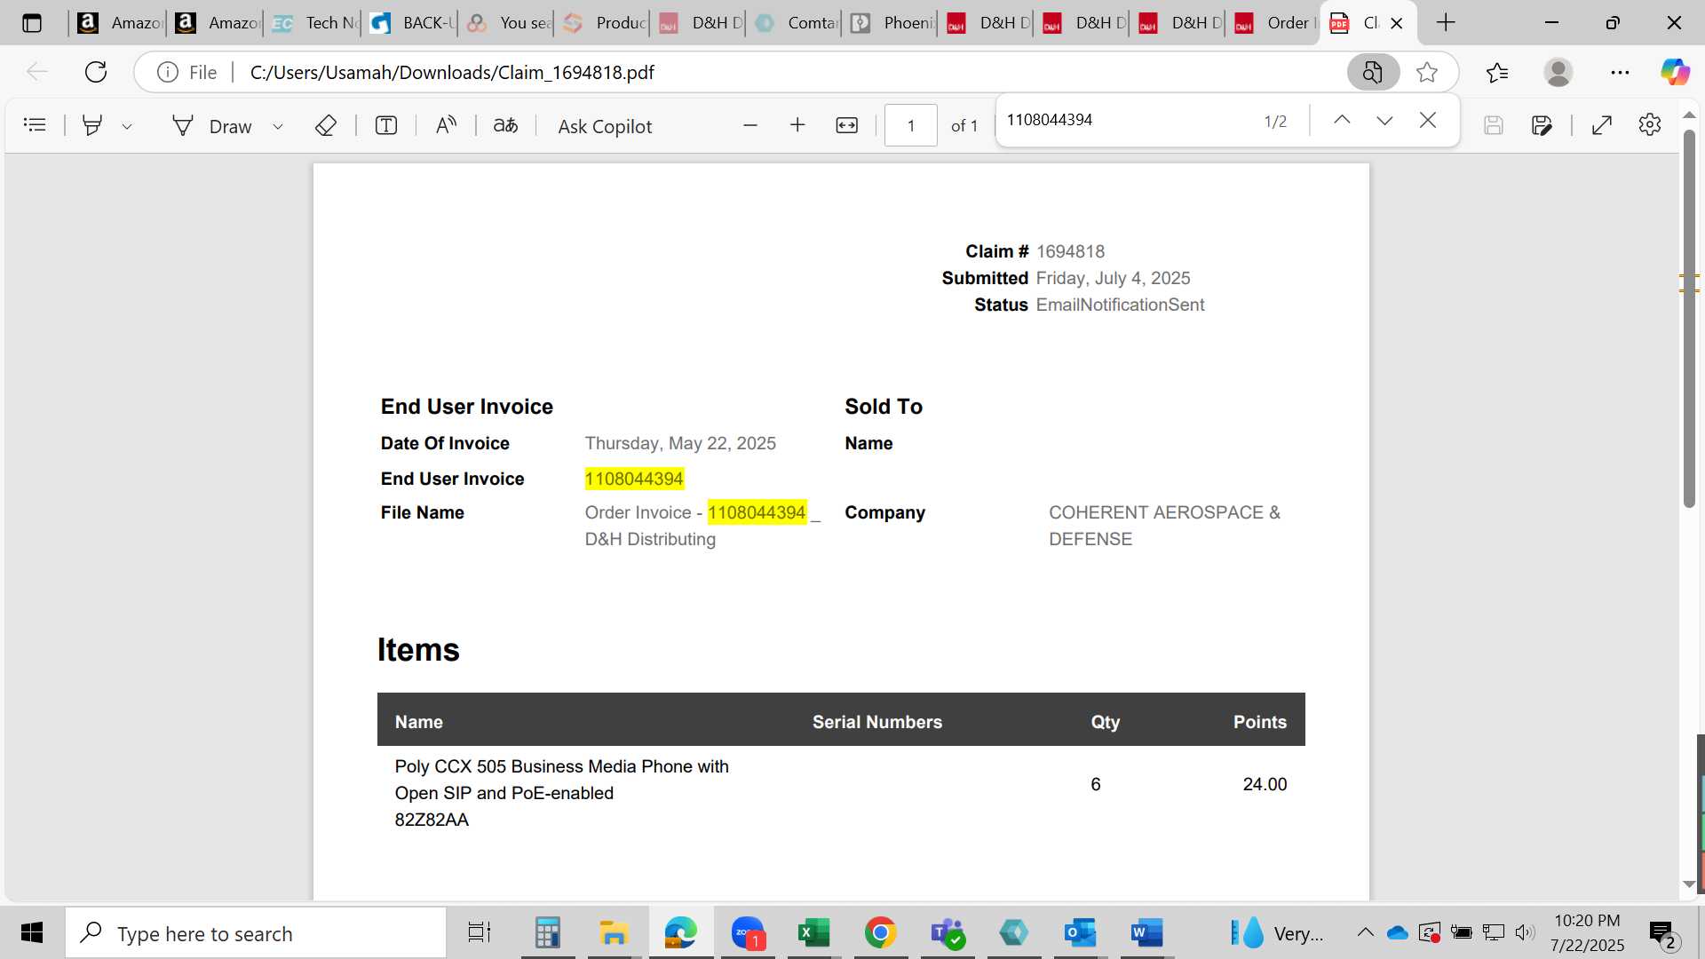The height and width of the screenshot is (959, 1705).
Task: Click the Save as icon
Action: (x=1542, y=125)
